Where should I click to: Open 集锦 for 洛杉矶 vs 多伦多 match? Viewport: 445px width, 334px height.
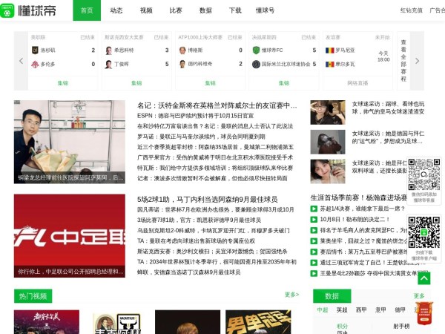click(63, 83)
